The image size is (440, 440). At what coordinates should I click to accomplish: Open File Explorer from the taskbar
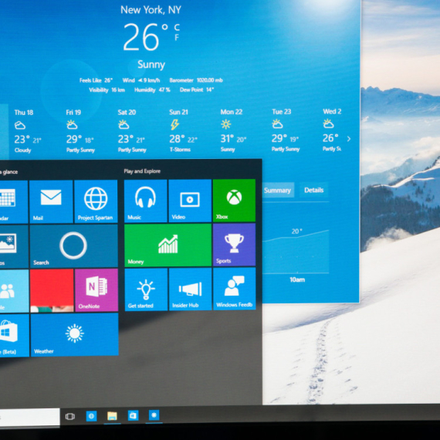pos(112,416)
